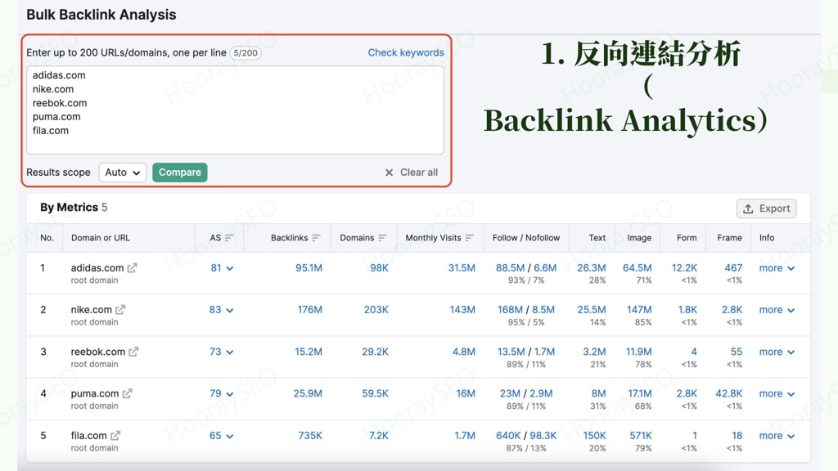
Task: Open reebok.com via its external link icon
Action: (x=133, y=351)
